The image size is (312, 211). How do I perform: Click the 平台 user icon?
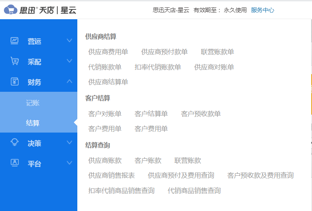pyautogui.click(x=15, y=163)
